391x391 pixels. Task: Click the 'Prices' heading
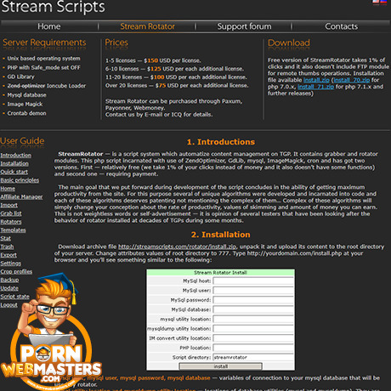point(116,42)
